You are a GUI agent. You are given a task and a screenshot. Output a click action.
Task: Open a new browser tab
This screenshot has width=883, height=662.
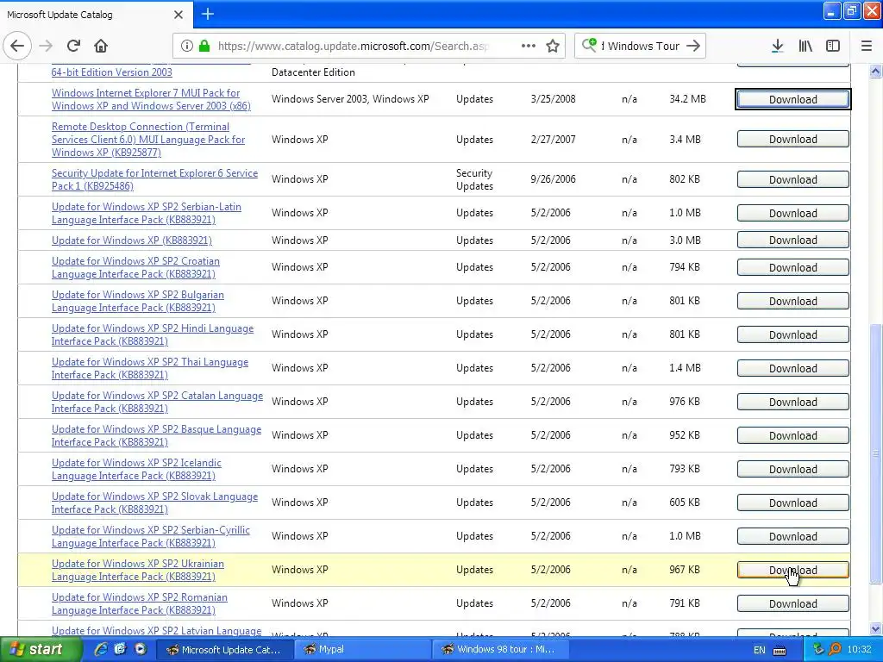tap(207, 14)
